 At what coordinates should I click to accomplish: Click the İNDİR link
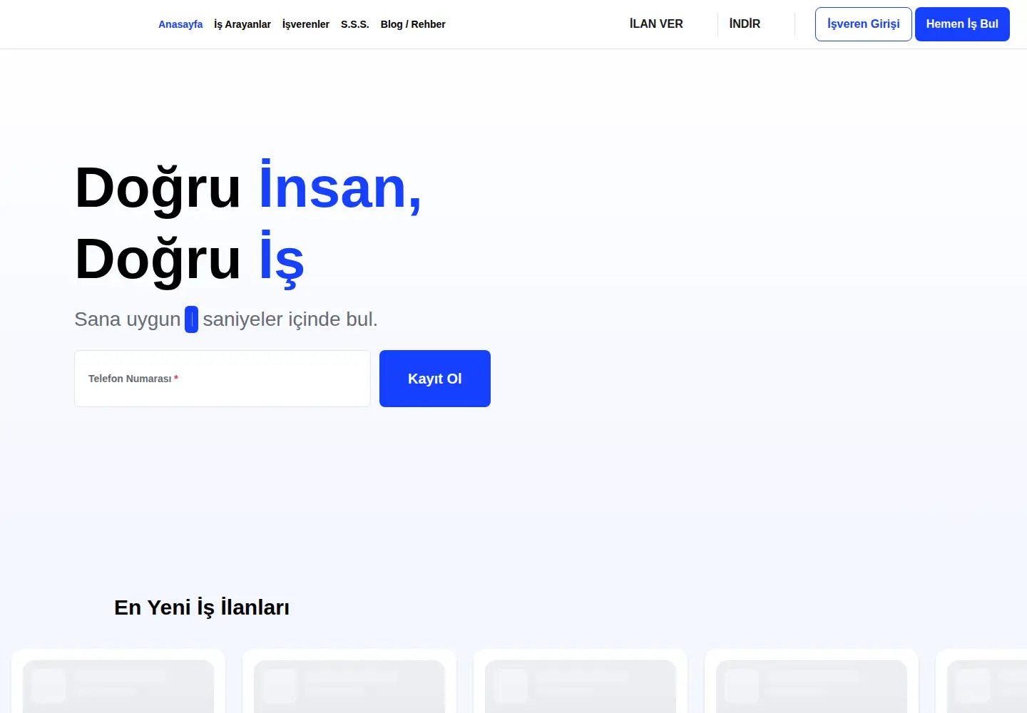[745, 24]
